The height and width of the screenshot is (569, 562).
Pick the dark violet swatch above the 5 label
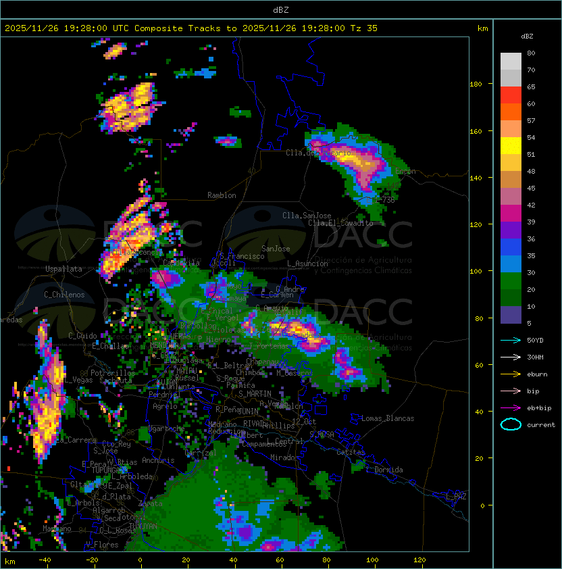tap(511, 315)
